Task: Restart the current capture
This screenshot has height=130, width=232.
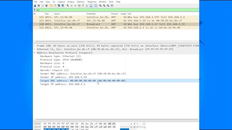Action: pos(43,6)
